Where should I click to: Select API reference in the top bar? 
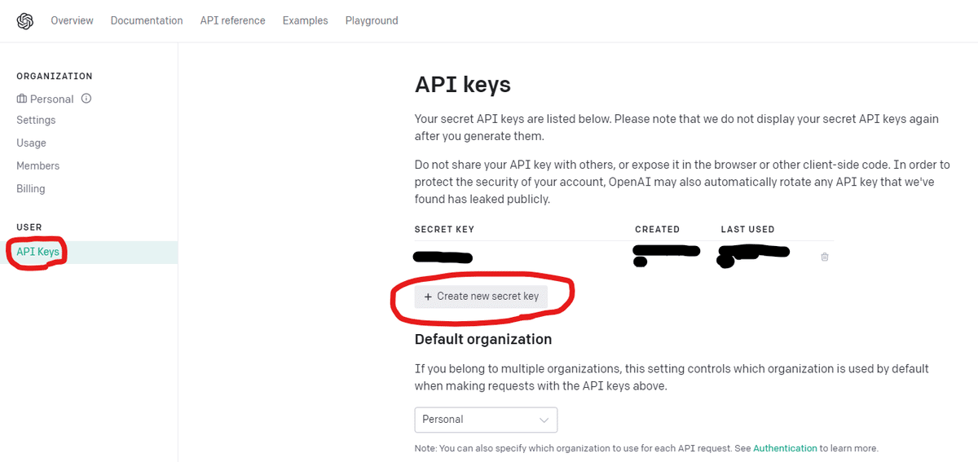(x=232, y=20)
